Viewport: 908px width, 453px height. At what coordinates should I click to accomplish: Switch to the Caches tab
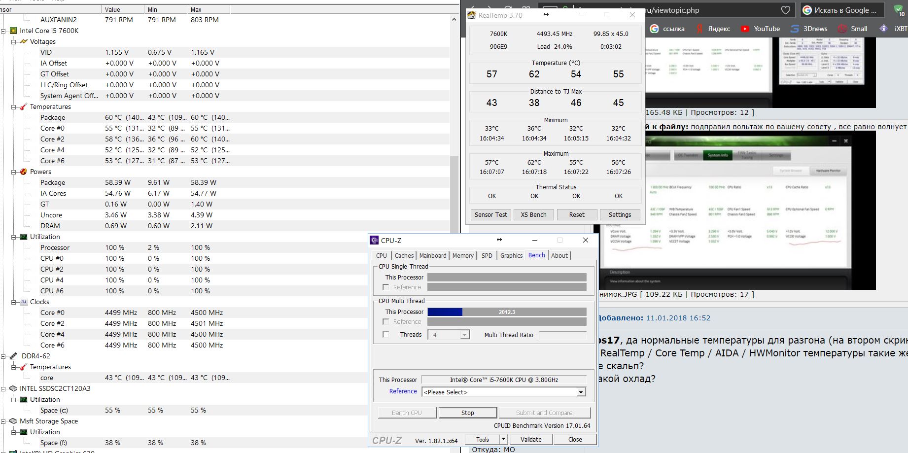coord(404,255)
